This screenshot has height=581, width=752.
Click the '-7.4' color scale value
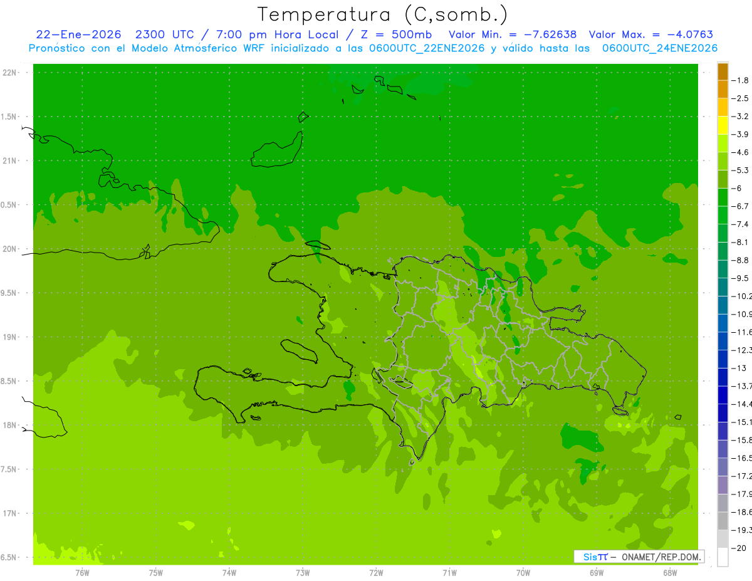click(x=739, y=224)
